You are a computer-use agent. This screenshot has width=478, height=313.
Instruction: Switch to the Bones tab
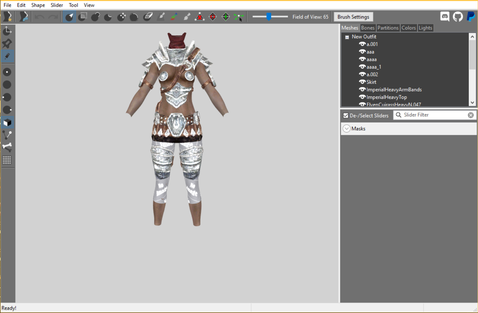(367, 28)
